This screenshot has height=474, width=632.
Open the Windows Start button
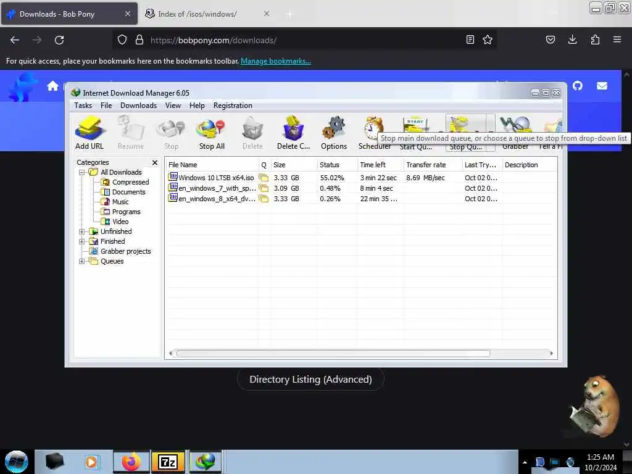tap(17, 462)
